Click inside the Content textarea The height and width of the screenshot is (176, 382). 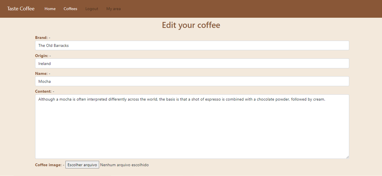click(192, 127)
